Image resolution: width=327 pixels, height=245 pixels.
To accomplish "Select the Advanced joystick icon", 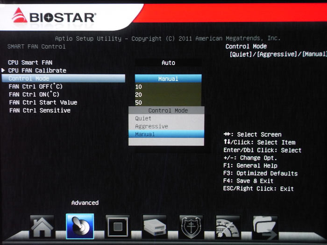I will coord(80,227).
